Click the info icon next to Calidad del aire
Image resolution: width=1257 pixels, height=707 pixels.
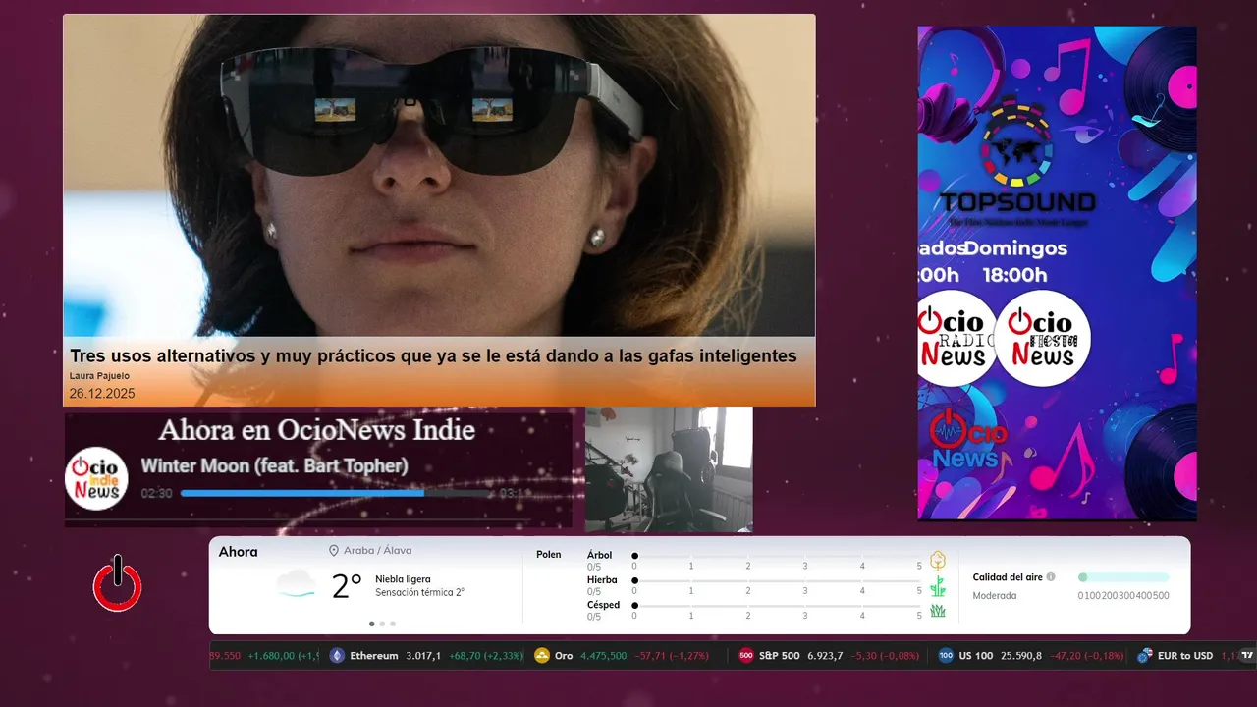[1051, 577]
